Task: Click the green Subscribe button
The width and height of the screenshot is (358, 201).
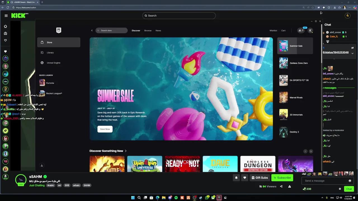Action: 282,178
